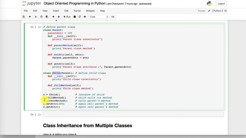Click the Jupyter logo
This screenshot has height=138, width=246.
pyautogui.click(x=32, y=3)
